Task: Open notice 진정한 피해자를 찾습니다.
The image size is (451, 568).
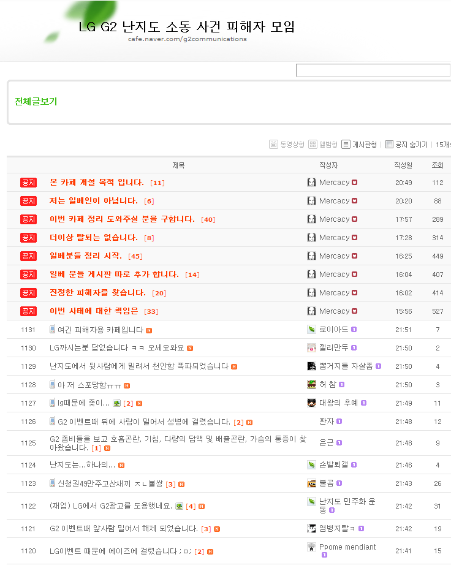Action: 97,293
